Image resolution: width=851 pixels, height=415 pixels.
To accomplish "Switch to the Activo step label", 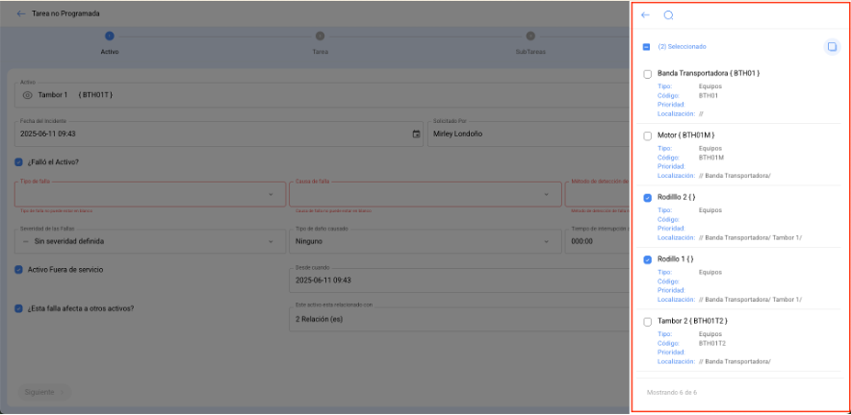I will pos(110,51).
